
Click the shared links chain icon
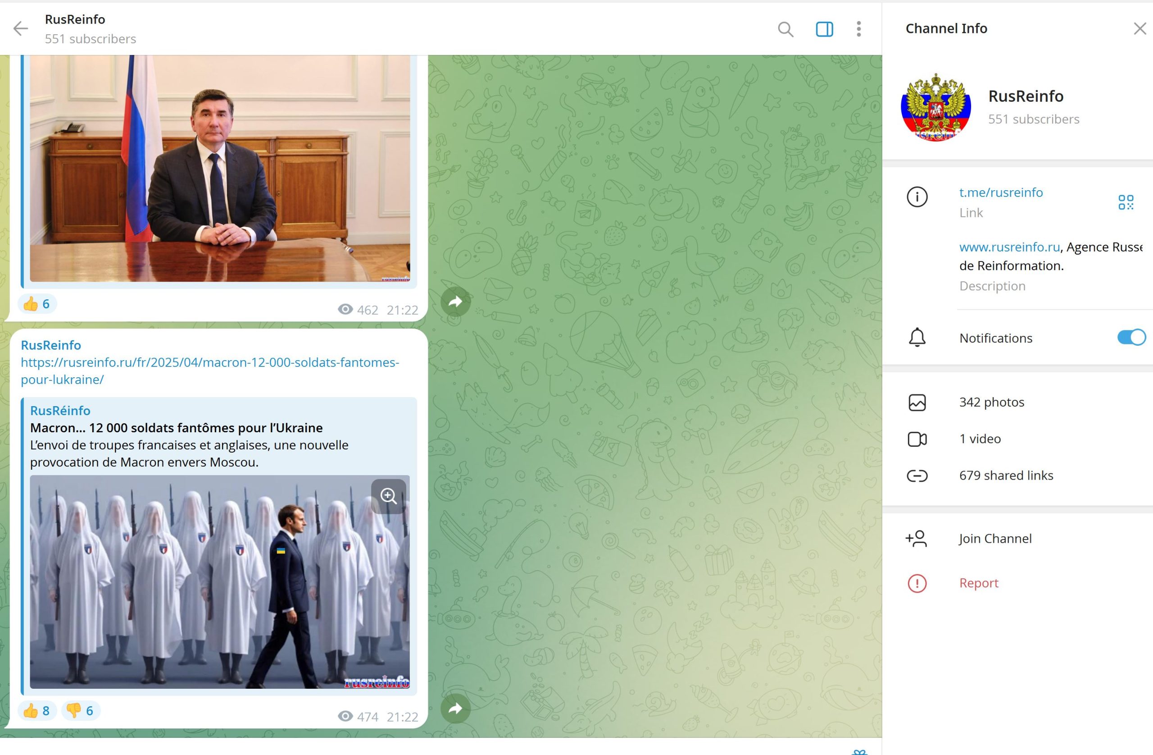(917, 476)
